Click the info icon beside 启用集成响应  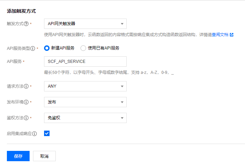tap(34, 133)
